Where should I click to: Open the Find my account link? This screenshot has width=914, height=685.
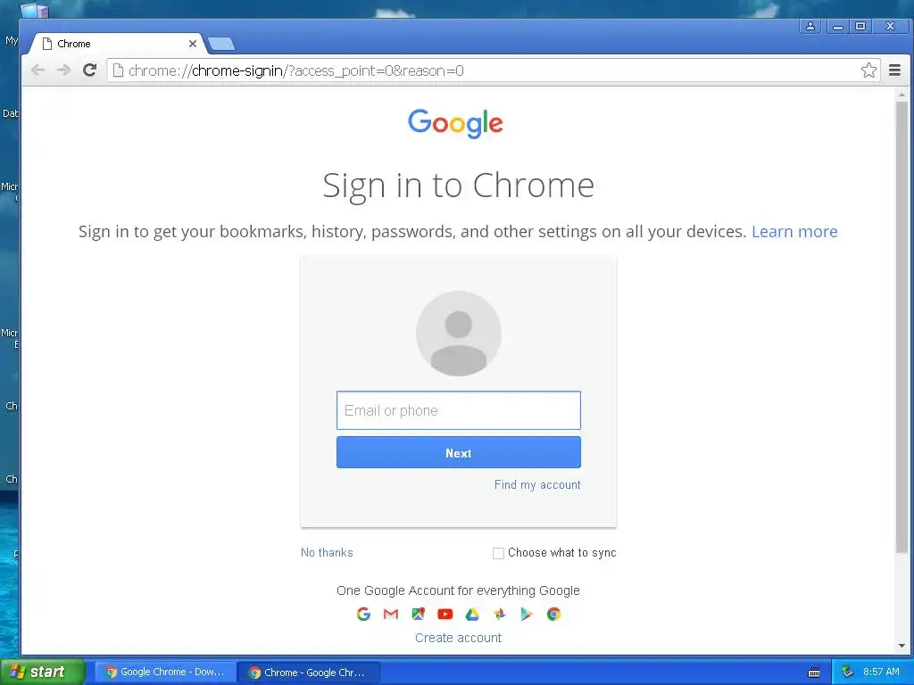click(537, 484)
